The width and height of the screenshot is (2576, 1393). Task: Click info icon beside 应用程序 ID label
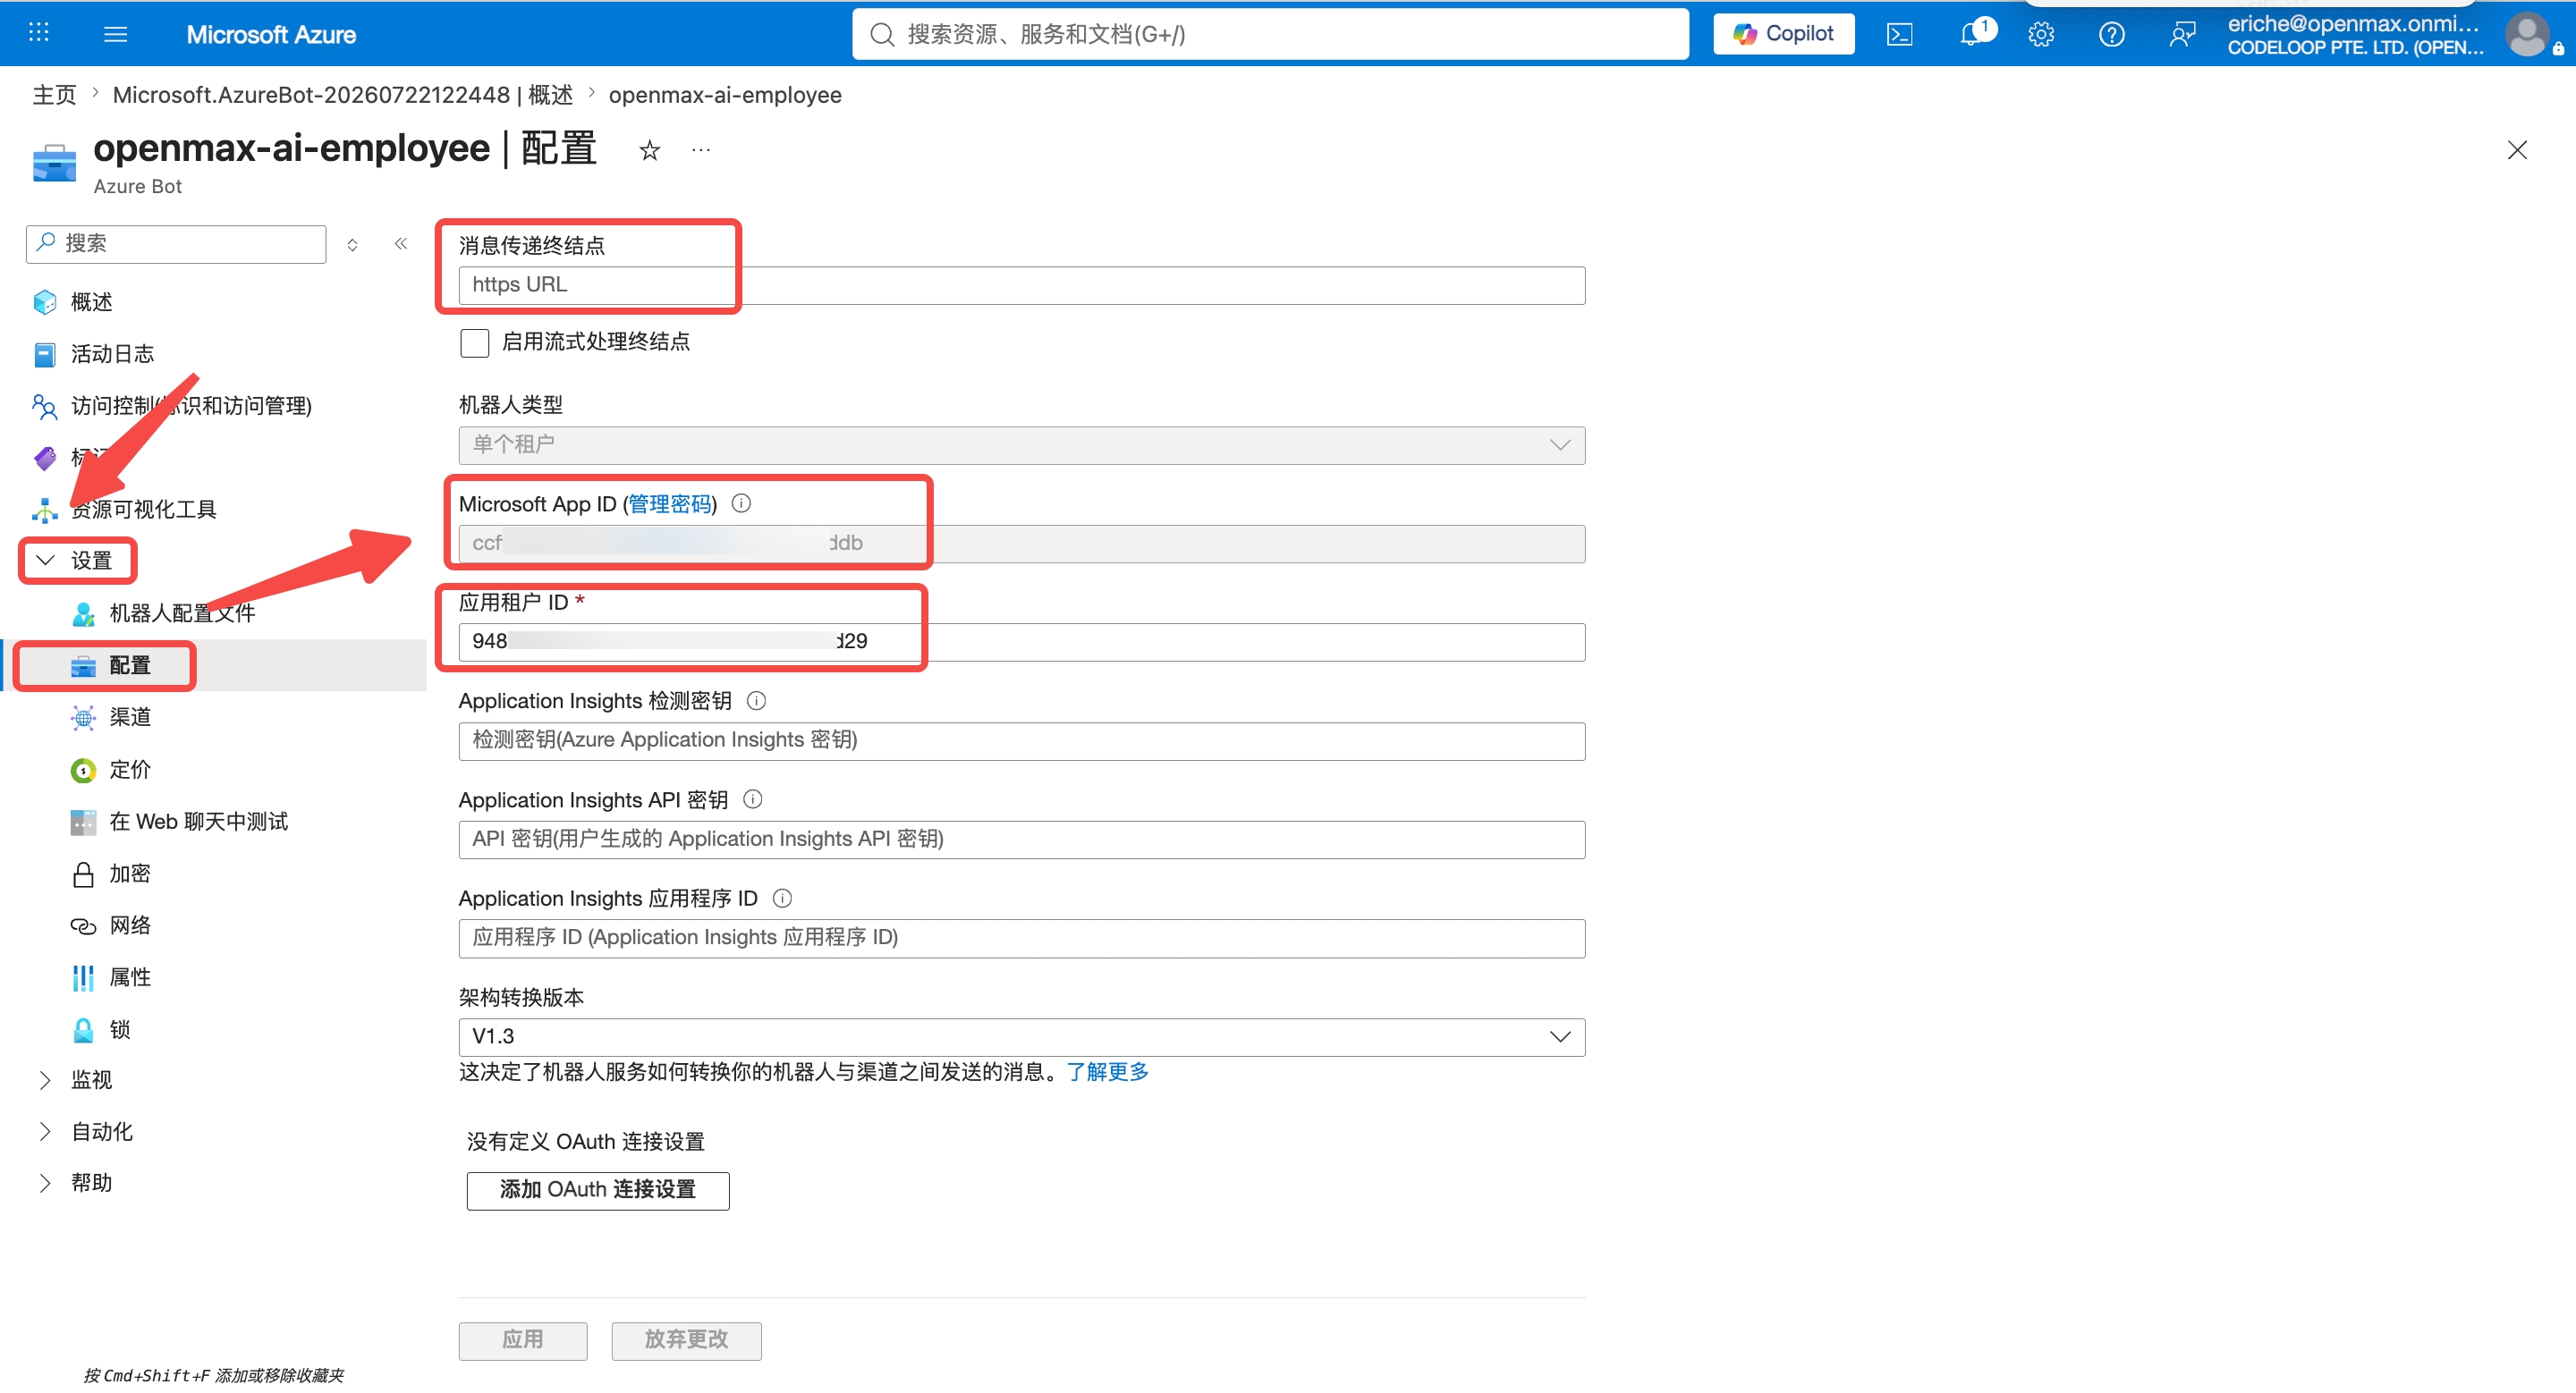pos(783,899)
